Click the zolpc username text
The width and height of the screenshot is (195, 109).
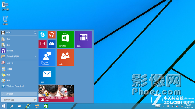pyautogui.click(x=8, y=32)
